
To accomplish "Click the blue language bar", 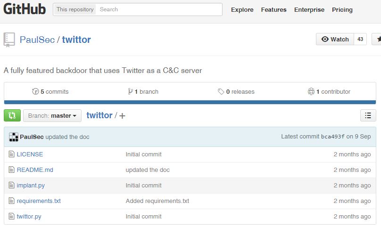I will click(x=190, y=102).
